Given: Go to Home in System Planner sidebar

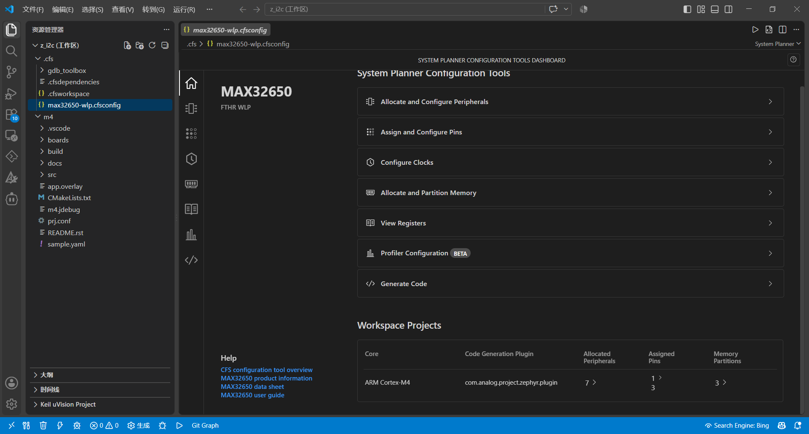Looking at the screenshot, I should [191, 83].
